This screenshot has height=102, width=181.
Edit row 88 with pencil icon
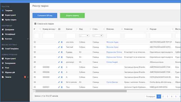click(x=59, y=62)
